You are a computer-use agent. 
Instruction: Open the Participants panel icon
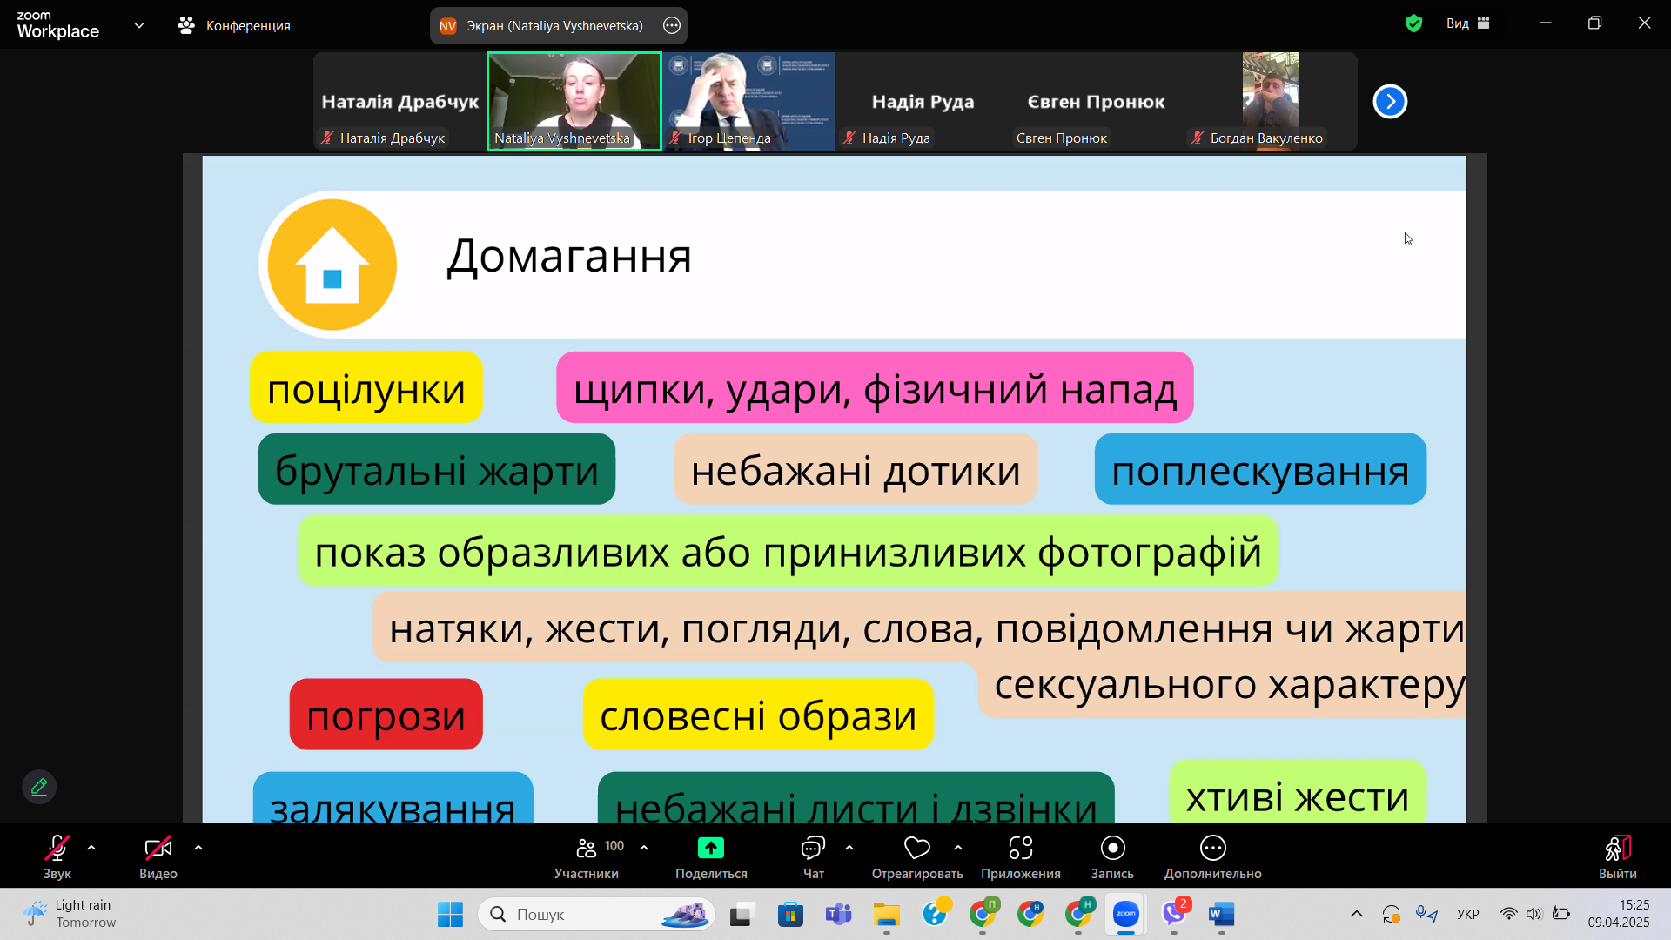click(x=587, y=848)
